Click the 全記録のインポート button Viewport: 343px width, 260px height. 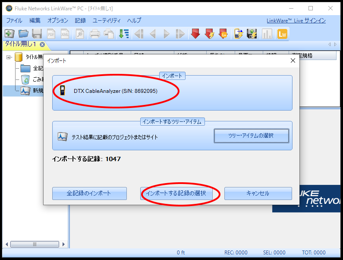click(x=89, y=193)
